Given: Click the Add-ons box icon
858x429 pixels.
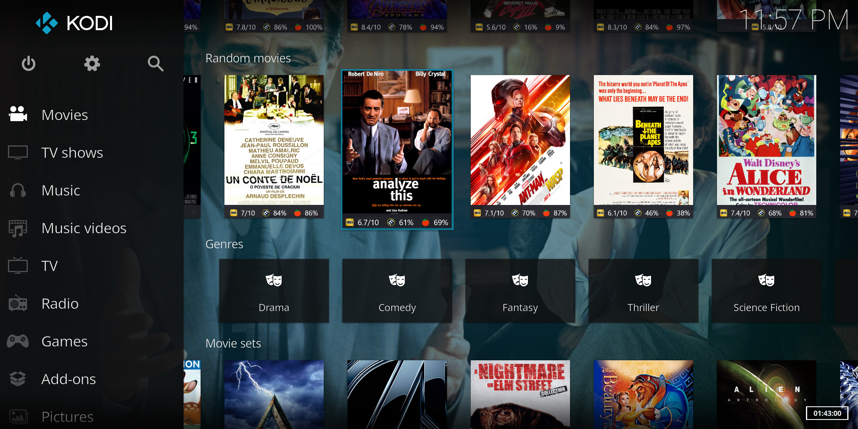Looking at the screenshot, I should (18, 379).
